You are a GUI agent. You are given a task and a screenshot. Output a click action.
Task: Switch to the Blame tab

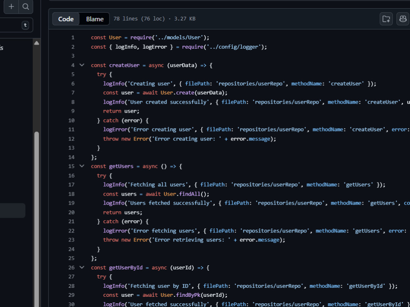click(x=95, y=19)
